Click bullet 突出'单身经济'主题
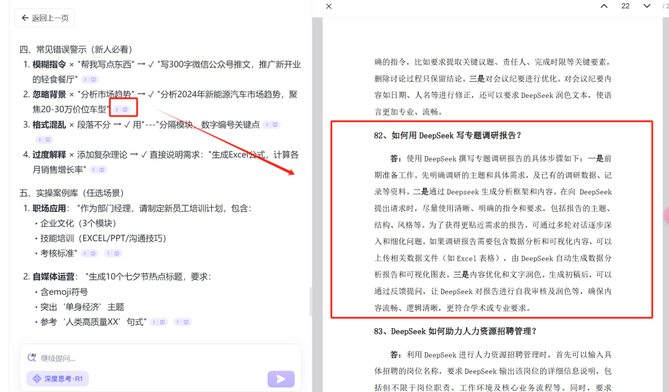The height and width of the screenshot is (392, 669). click(x=82, y=307)
